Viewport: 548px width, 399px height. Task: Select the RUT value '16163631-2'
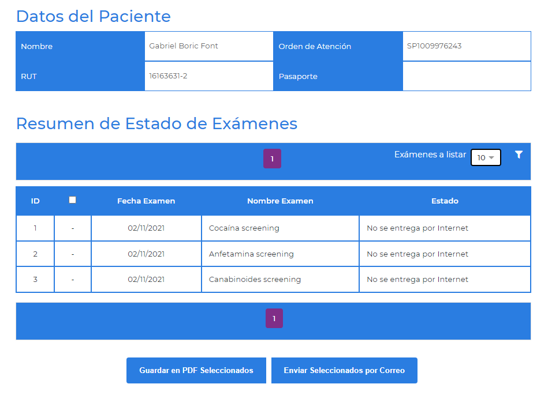click(x=168, y=76)
